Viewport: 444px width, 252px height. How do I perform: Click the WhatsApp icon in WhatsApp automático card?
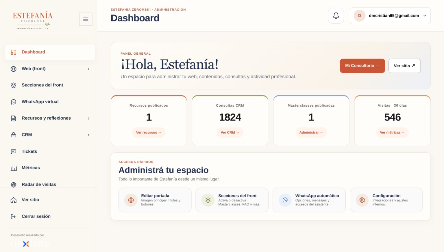tap(285, 200)
